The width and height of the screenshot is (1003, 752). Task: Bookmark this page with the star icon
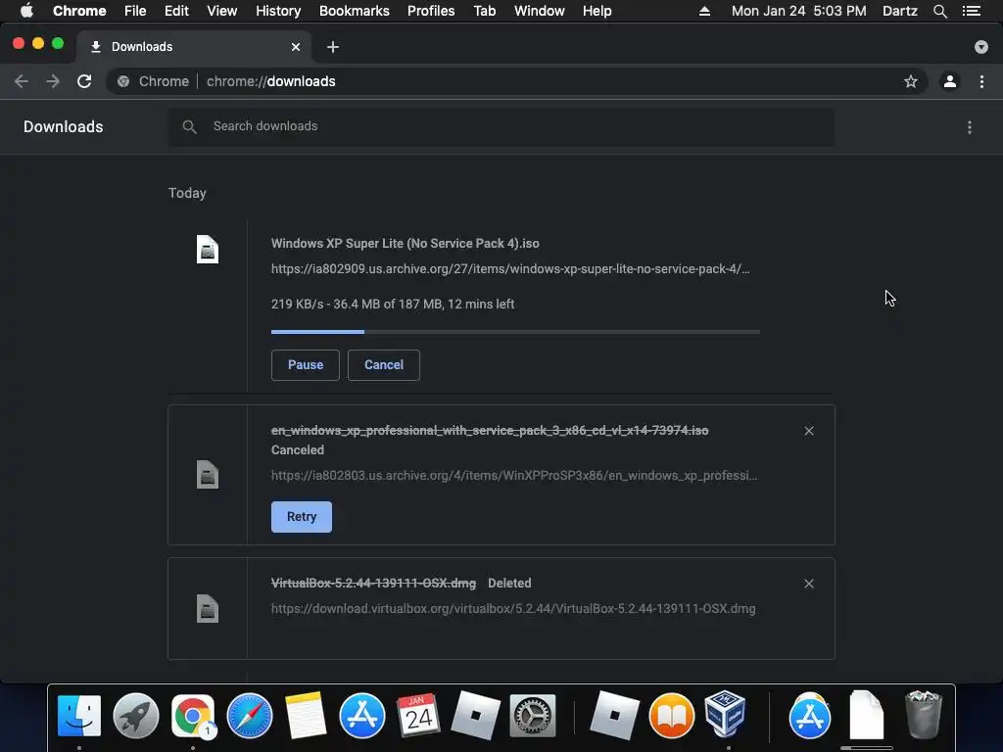click(910, 81)
